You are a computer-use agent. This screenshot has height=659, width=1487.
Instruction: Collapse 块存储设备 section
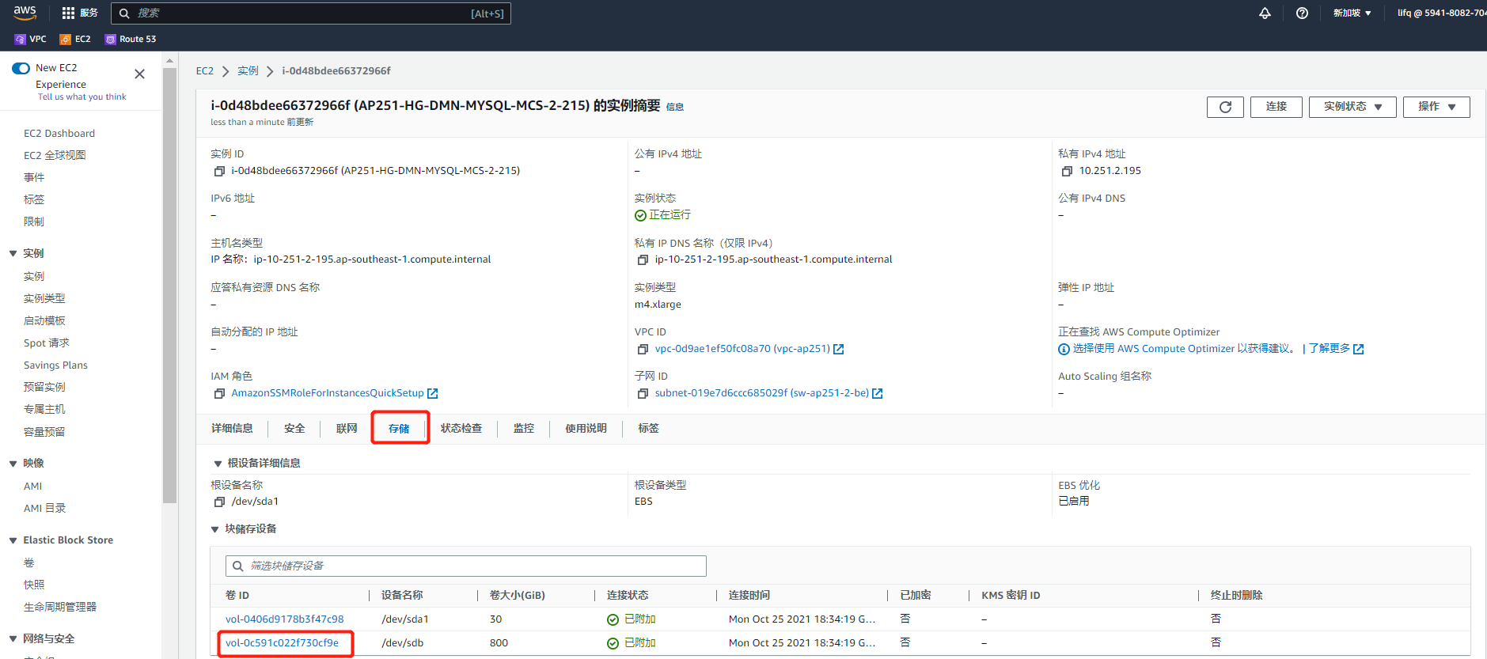pos(214,529)
